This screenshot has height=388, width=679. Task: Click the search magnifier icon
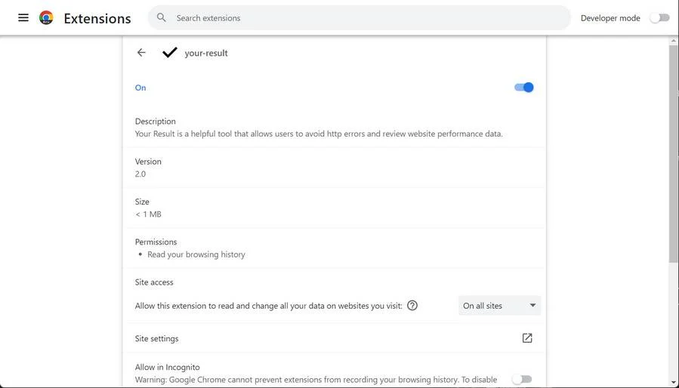(162, 18)
